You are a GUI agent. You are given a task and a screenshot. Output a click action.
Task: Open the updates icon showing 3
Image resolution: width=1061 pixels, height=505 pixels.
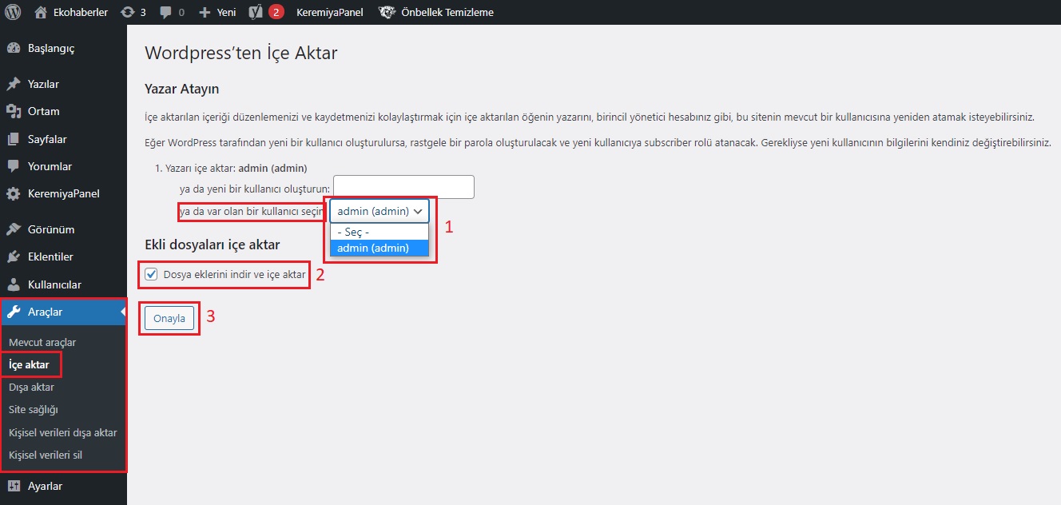coord(128,12)
